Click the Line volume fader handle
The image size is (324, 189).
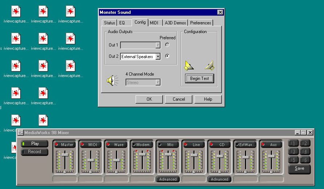coord(194,155)
